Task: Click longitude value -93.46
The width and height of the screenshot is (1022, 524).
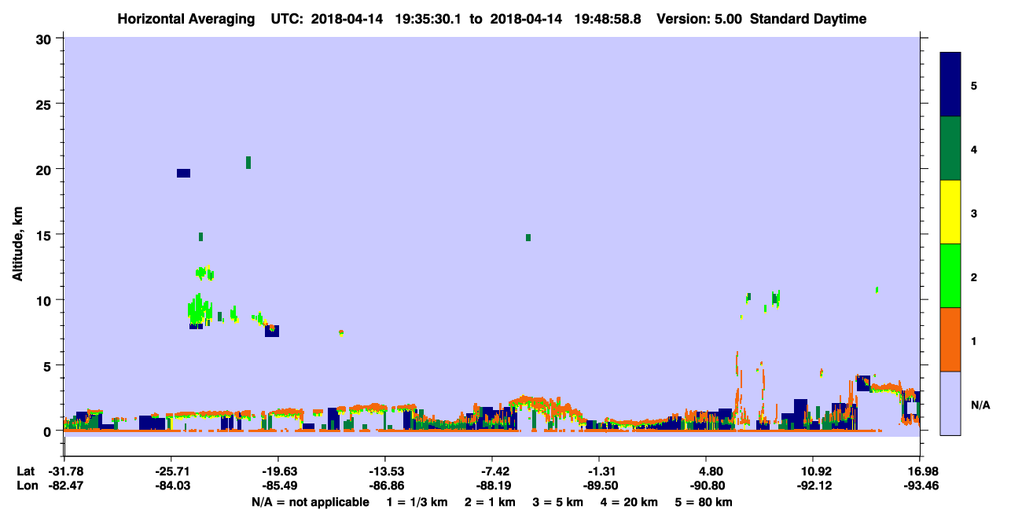Action: pos(920,486)
